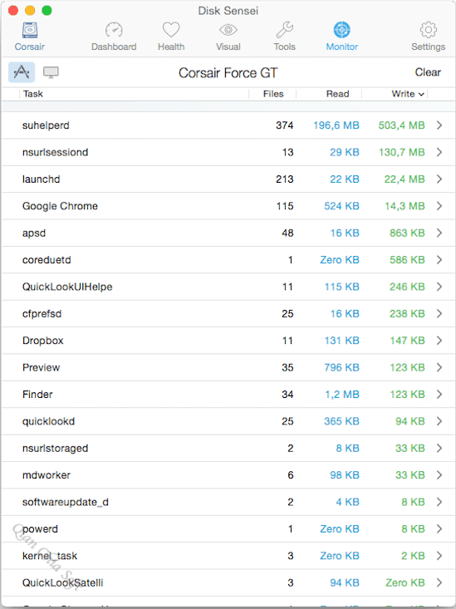456x609 pixels.
Task: Toggle the applications view mode button
Action: [x=22, y=72]
